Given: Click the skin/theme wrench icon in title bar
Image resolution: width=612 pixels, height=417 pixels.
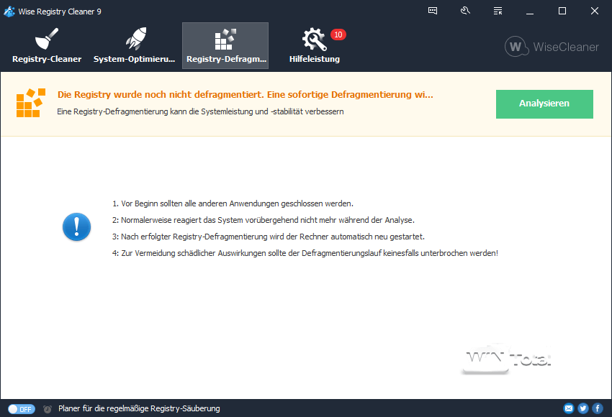Looking at the screenshot, I should click(465, 11).
